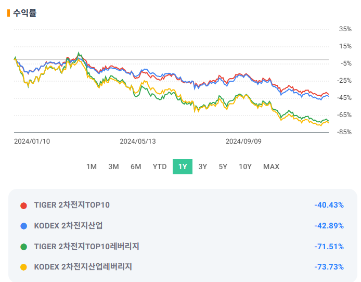The image size is (361, 282).
Task: Click the -71.51% return value
Action: [x=329, y=247]
